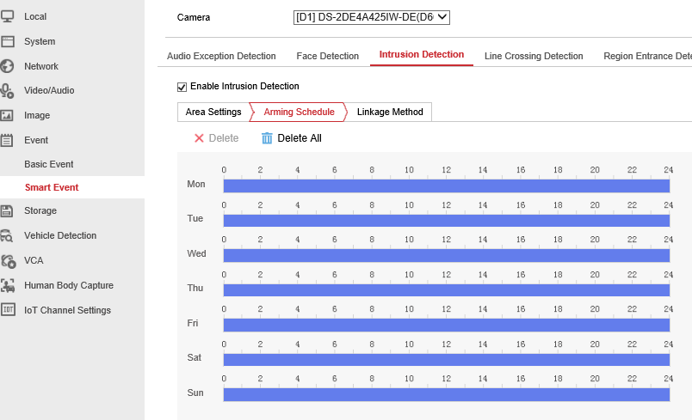Click the Storage disk icon
This screenshot has height=420, width=692.
(8, 210)
